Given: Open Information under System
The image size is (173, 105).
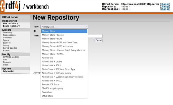Looking at the screenshot, I should [9, 71].
